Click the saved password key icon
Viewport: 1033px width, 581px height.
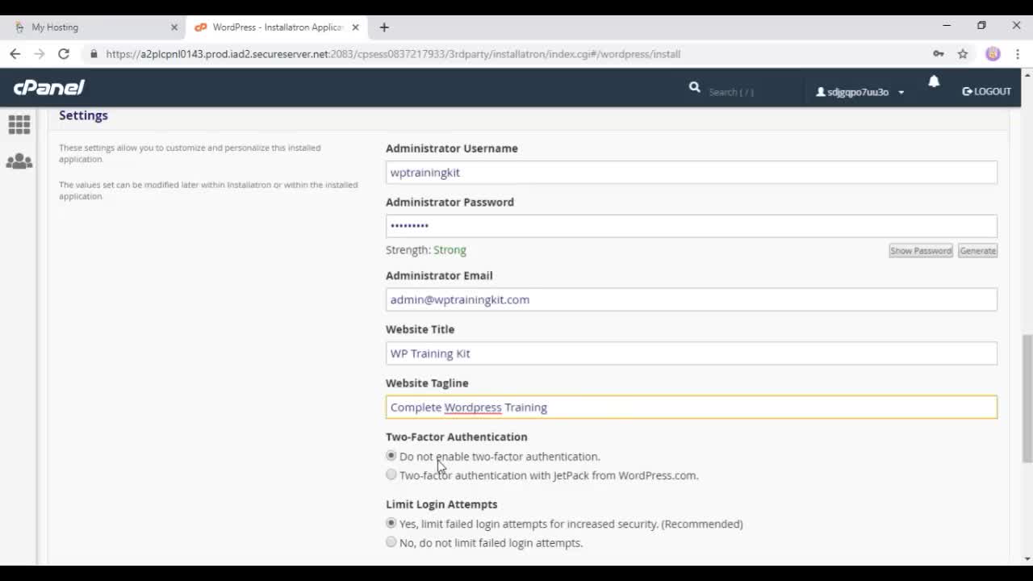tap(938, 54)
